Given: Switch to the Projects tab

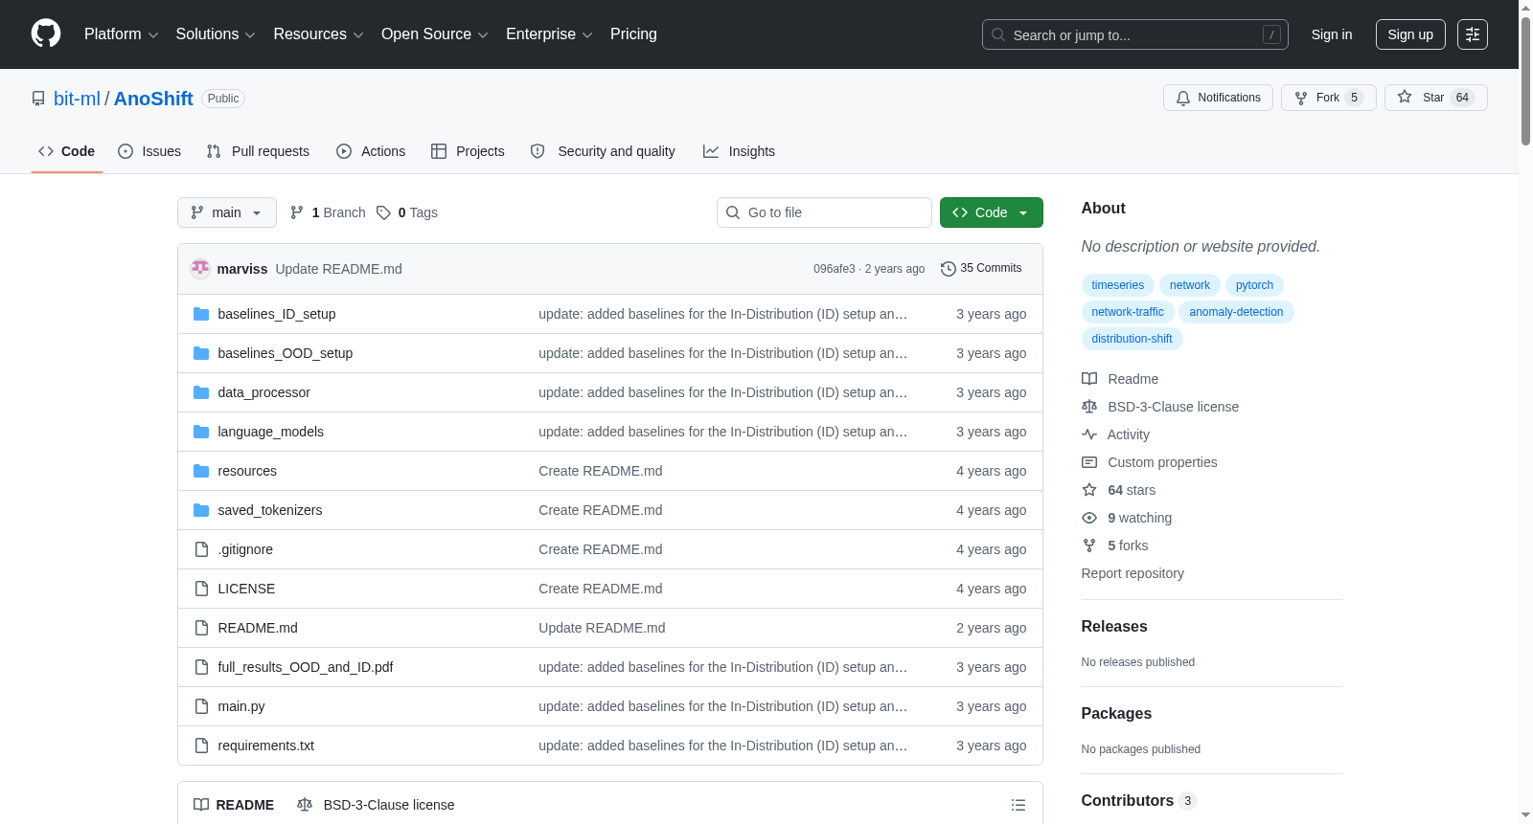Looking at the screenshot, I should [468, 151].
